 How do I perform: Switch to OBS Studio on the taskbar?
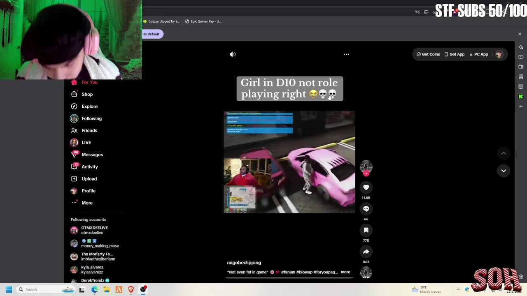[143, 289]
